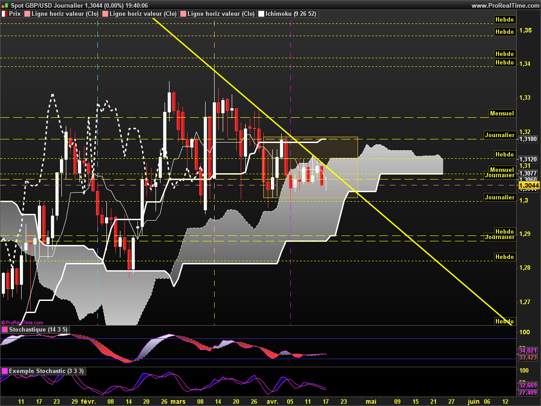This screenshot has width=541, height=406.
Task: Click the mai date label on time axis
Action: (371, 401)
